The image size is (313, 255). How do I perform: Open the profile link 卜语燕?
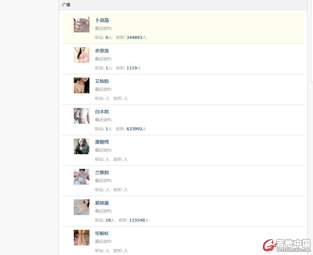pyautogui.click(x=102, y=20)
